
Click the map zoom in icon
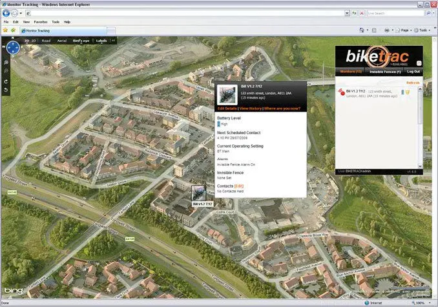[6, 63]
